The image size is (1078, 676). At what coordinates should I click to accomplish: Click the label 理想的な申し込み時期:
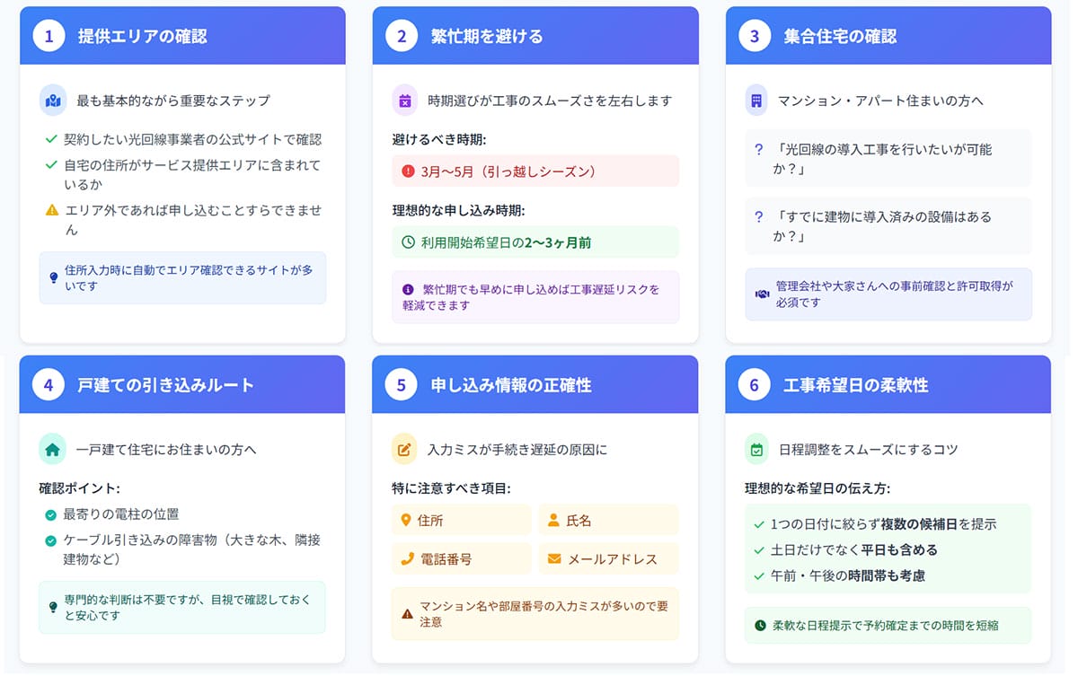459,210
